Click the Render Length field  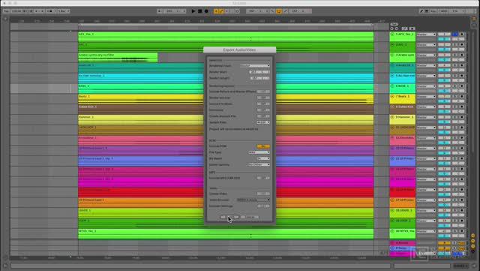click(x=259, y=78)
